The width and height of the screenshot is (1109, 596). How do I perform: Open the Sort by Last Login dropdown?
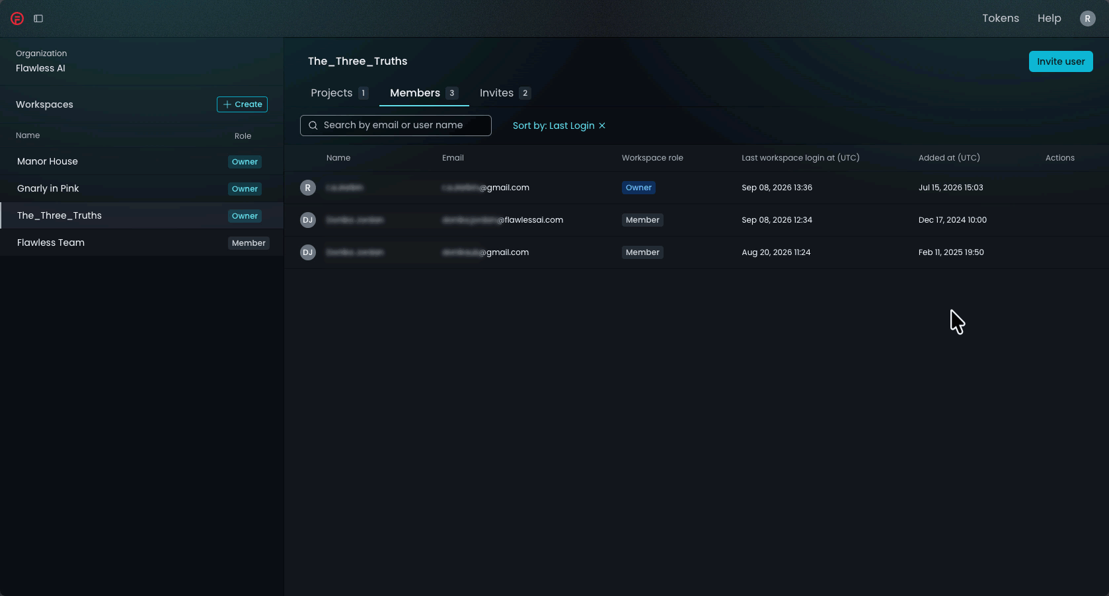tap(553, 126)
